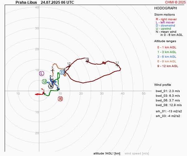Click the HODOGRAPH heading
This screenshot has height=156, width=187.
pos(165,8)
